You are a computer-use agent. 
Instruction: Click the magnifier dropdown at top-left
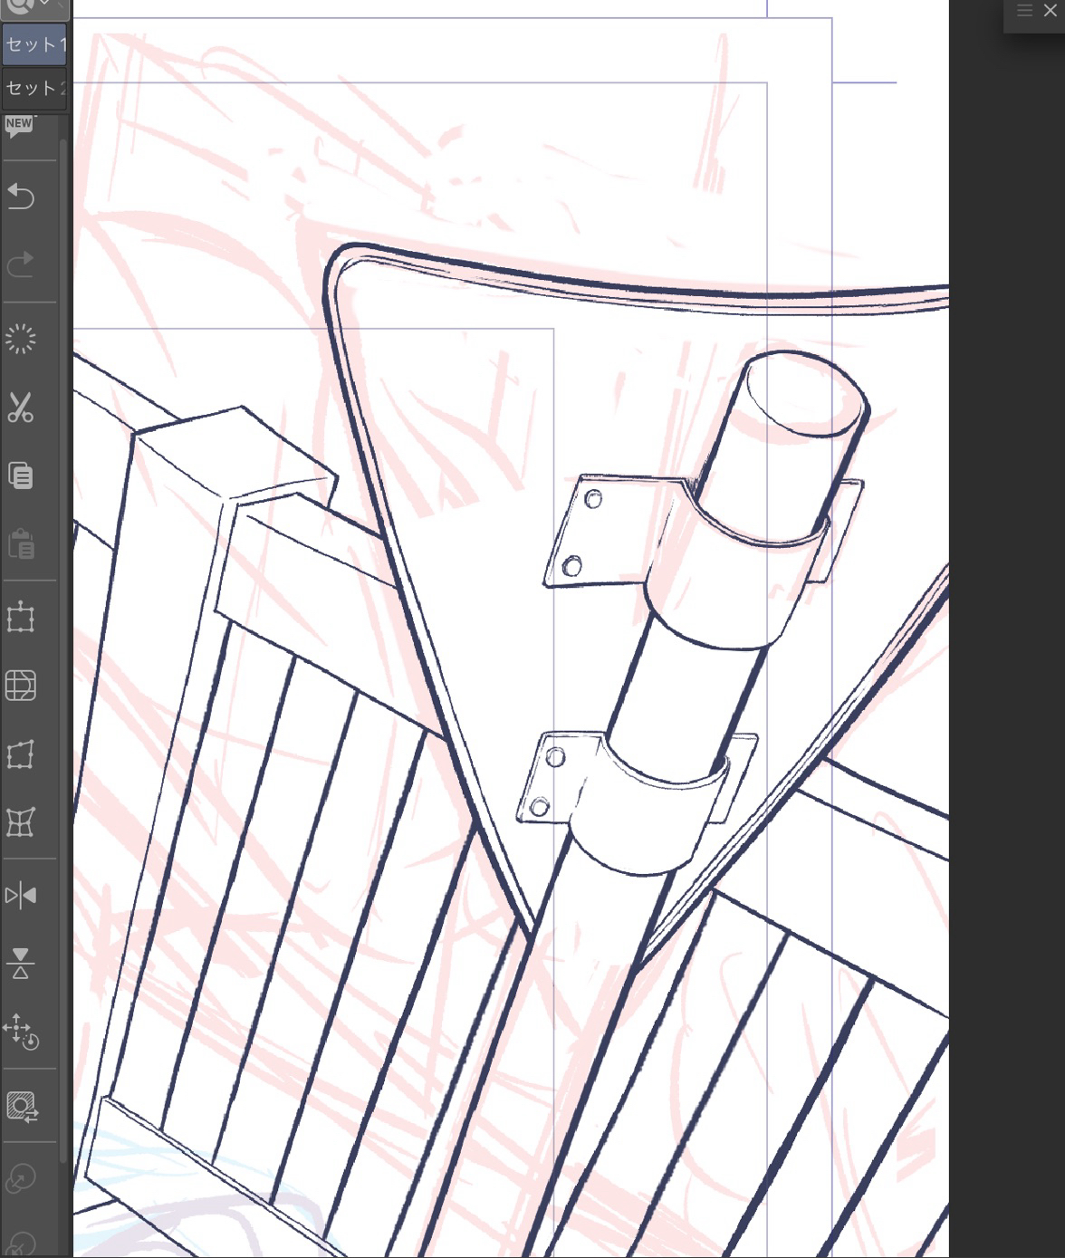click(x=27, y=6)
